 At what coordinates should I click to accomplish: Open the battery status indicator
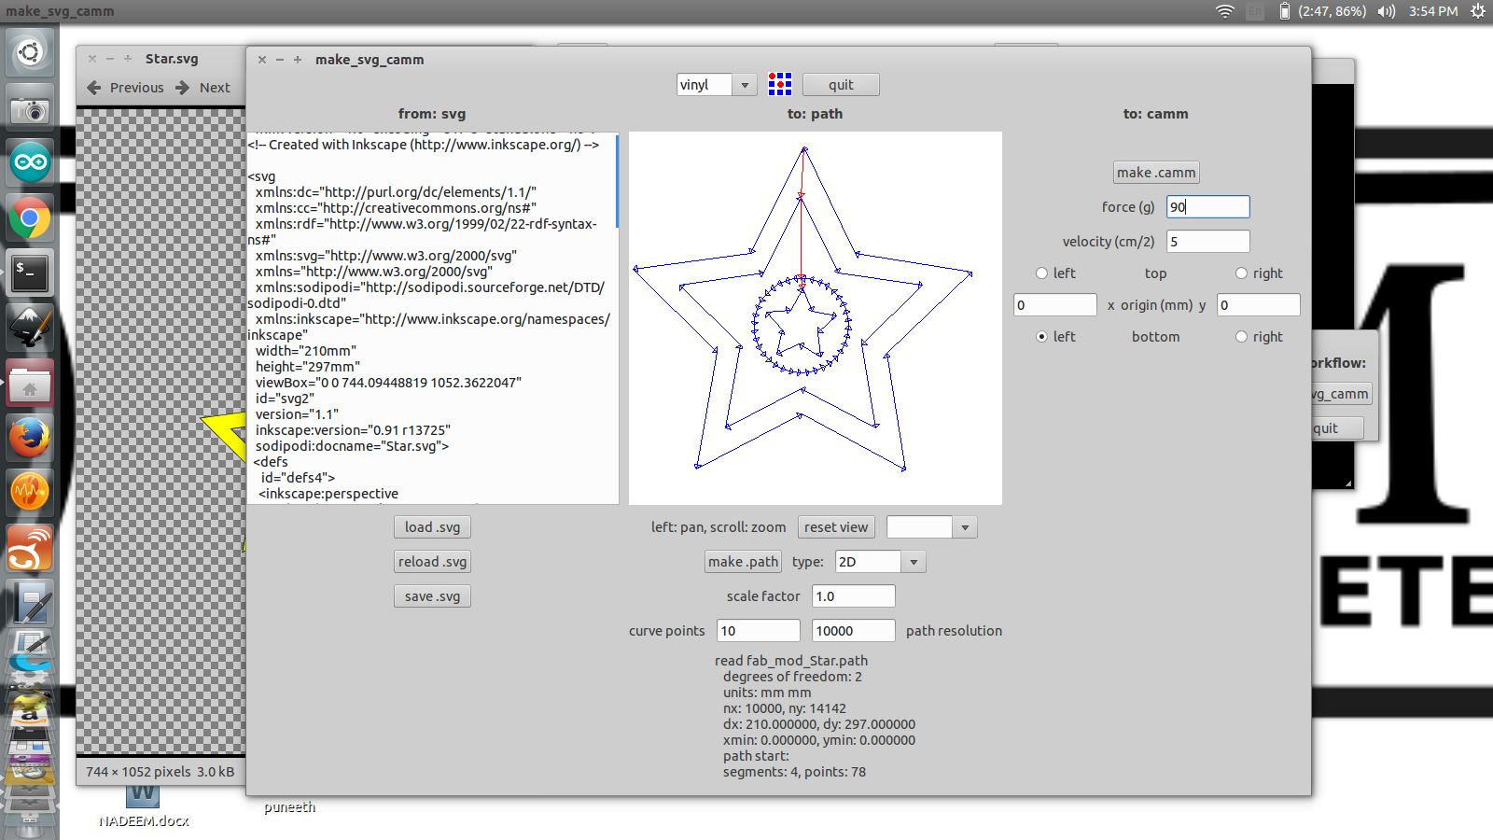1323,11
